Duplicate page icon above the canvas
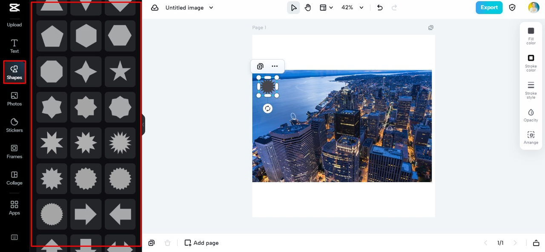Image resolution: width=545 pixels, height=252 pixels. click(431, 28)
